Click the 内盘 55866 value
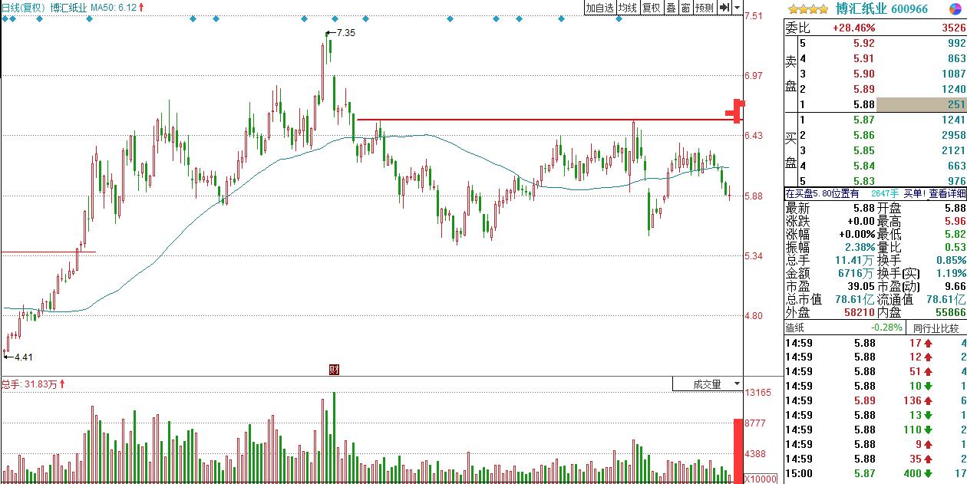Image resolution: width=967 pixels, height=484 pixels. coord(951,312)
